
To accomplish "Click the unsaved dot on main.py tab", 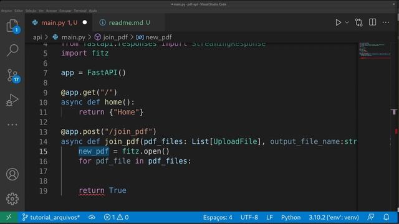I will 85,22.
